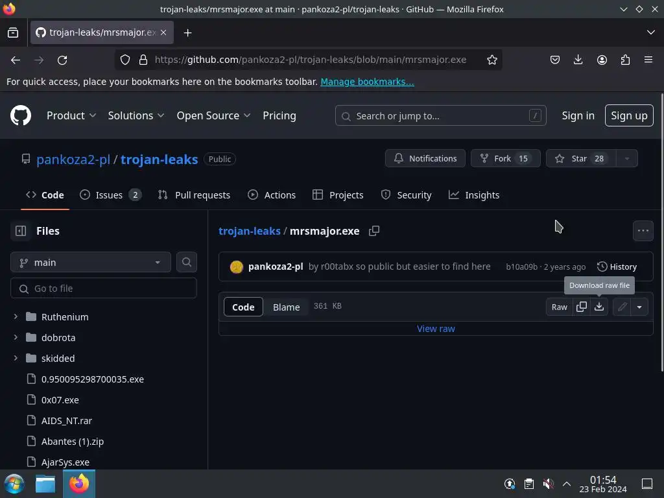Select the Code view toggle
The width and height of the screenshot is (664, 498).
click(243, 307)
